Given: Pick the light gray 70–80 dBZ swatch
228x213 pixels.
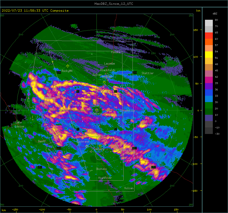Looking at the screenshot, I should pyautogui.click(x=209, y=23).
